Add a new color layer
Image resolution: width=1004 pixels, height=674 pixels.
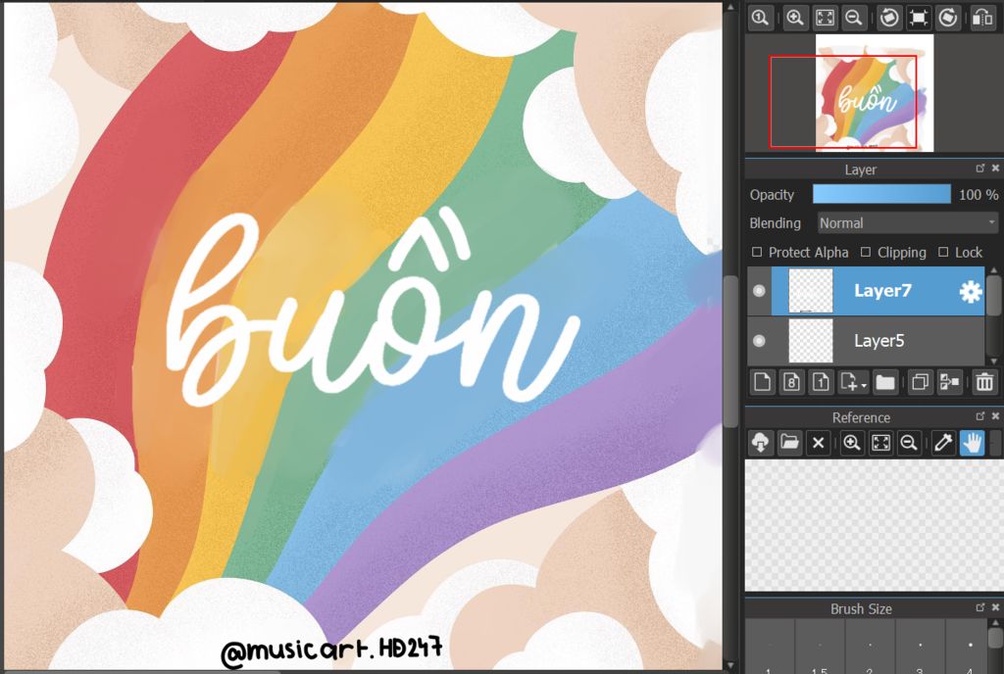tap(762, 382)
